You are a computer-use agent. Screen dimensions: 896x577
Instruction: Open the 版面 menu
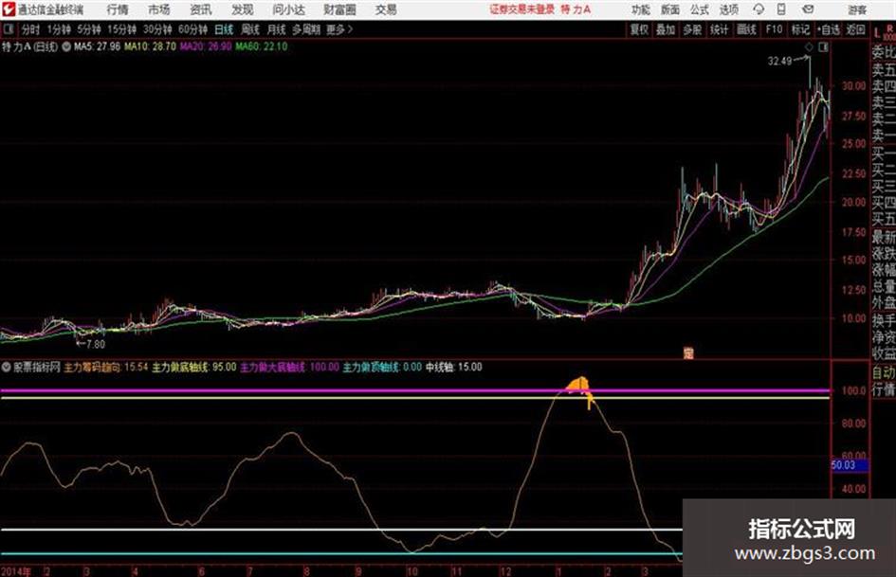[670, 9]
